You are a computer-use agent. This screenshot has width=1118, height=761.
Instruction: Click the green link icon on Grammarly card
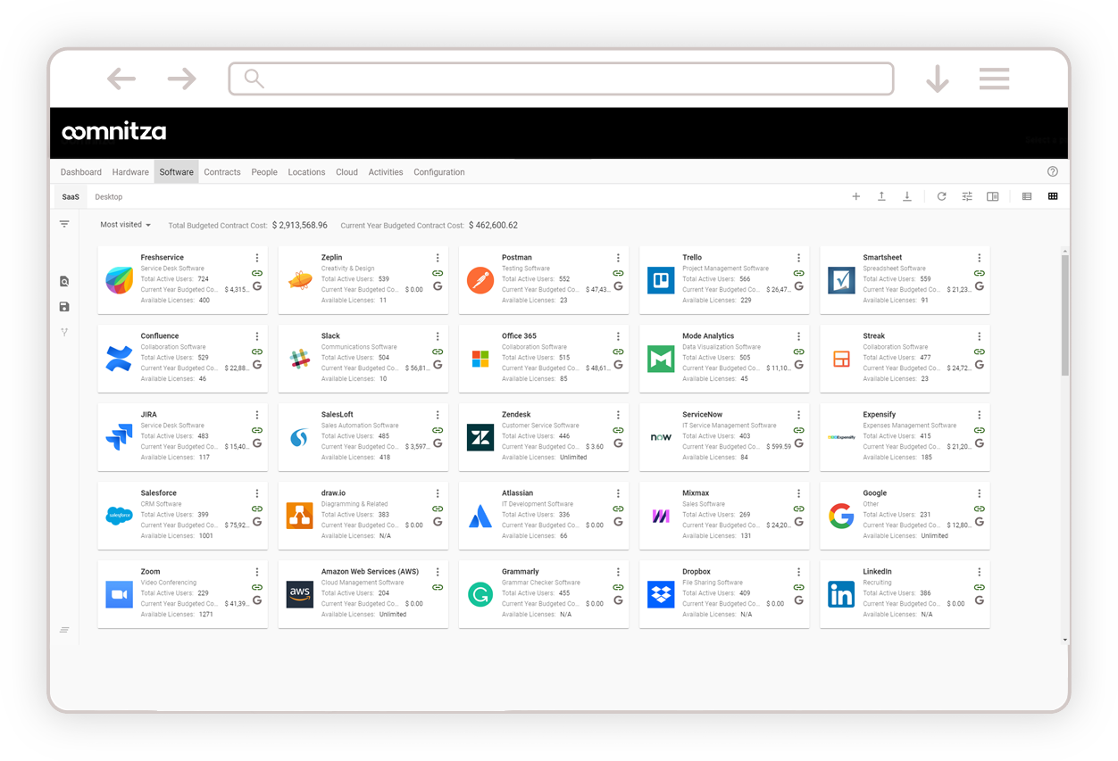[618, 588]
